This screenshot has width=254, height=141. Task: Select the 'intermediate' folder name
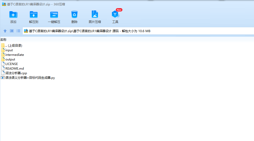tap(15, 55)
